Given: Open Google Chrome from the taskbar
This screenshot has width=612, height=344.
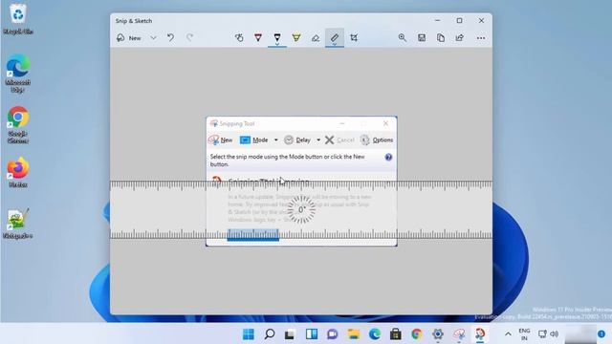Looking at the screenshot, I should pos(417,333).
